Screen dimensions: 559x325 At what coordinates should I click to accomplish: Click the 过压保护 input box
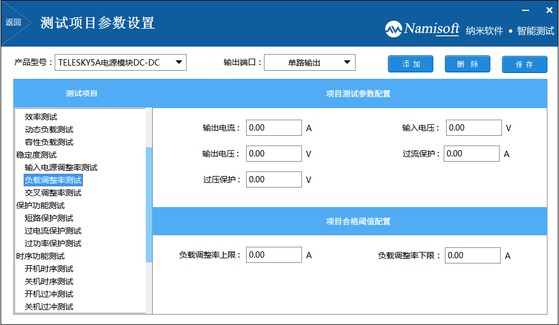tap(274, 179)
